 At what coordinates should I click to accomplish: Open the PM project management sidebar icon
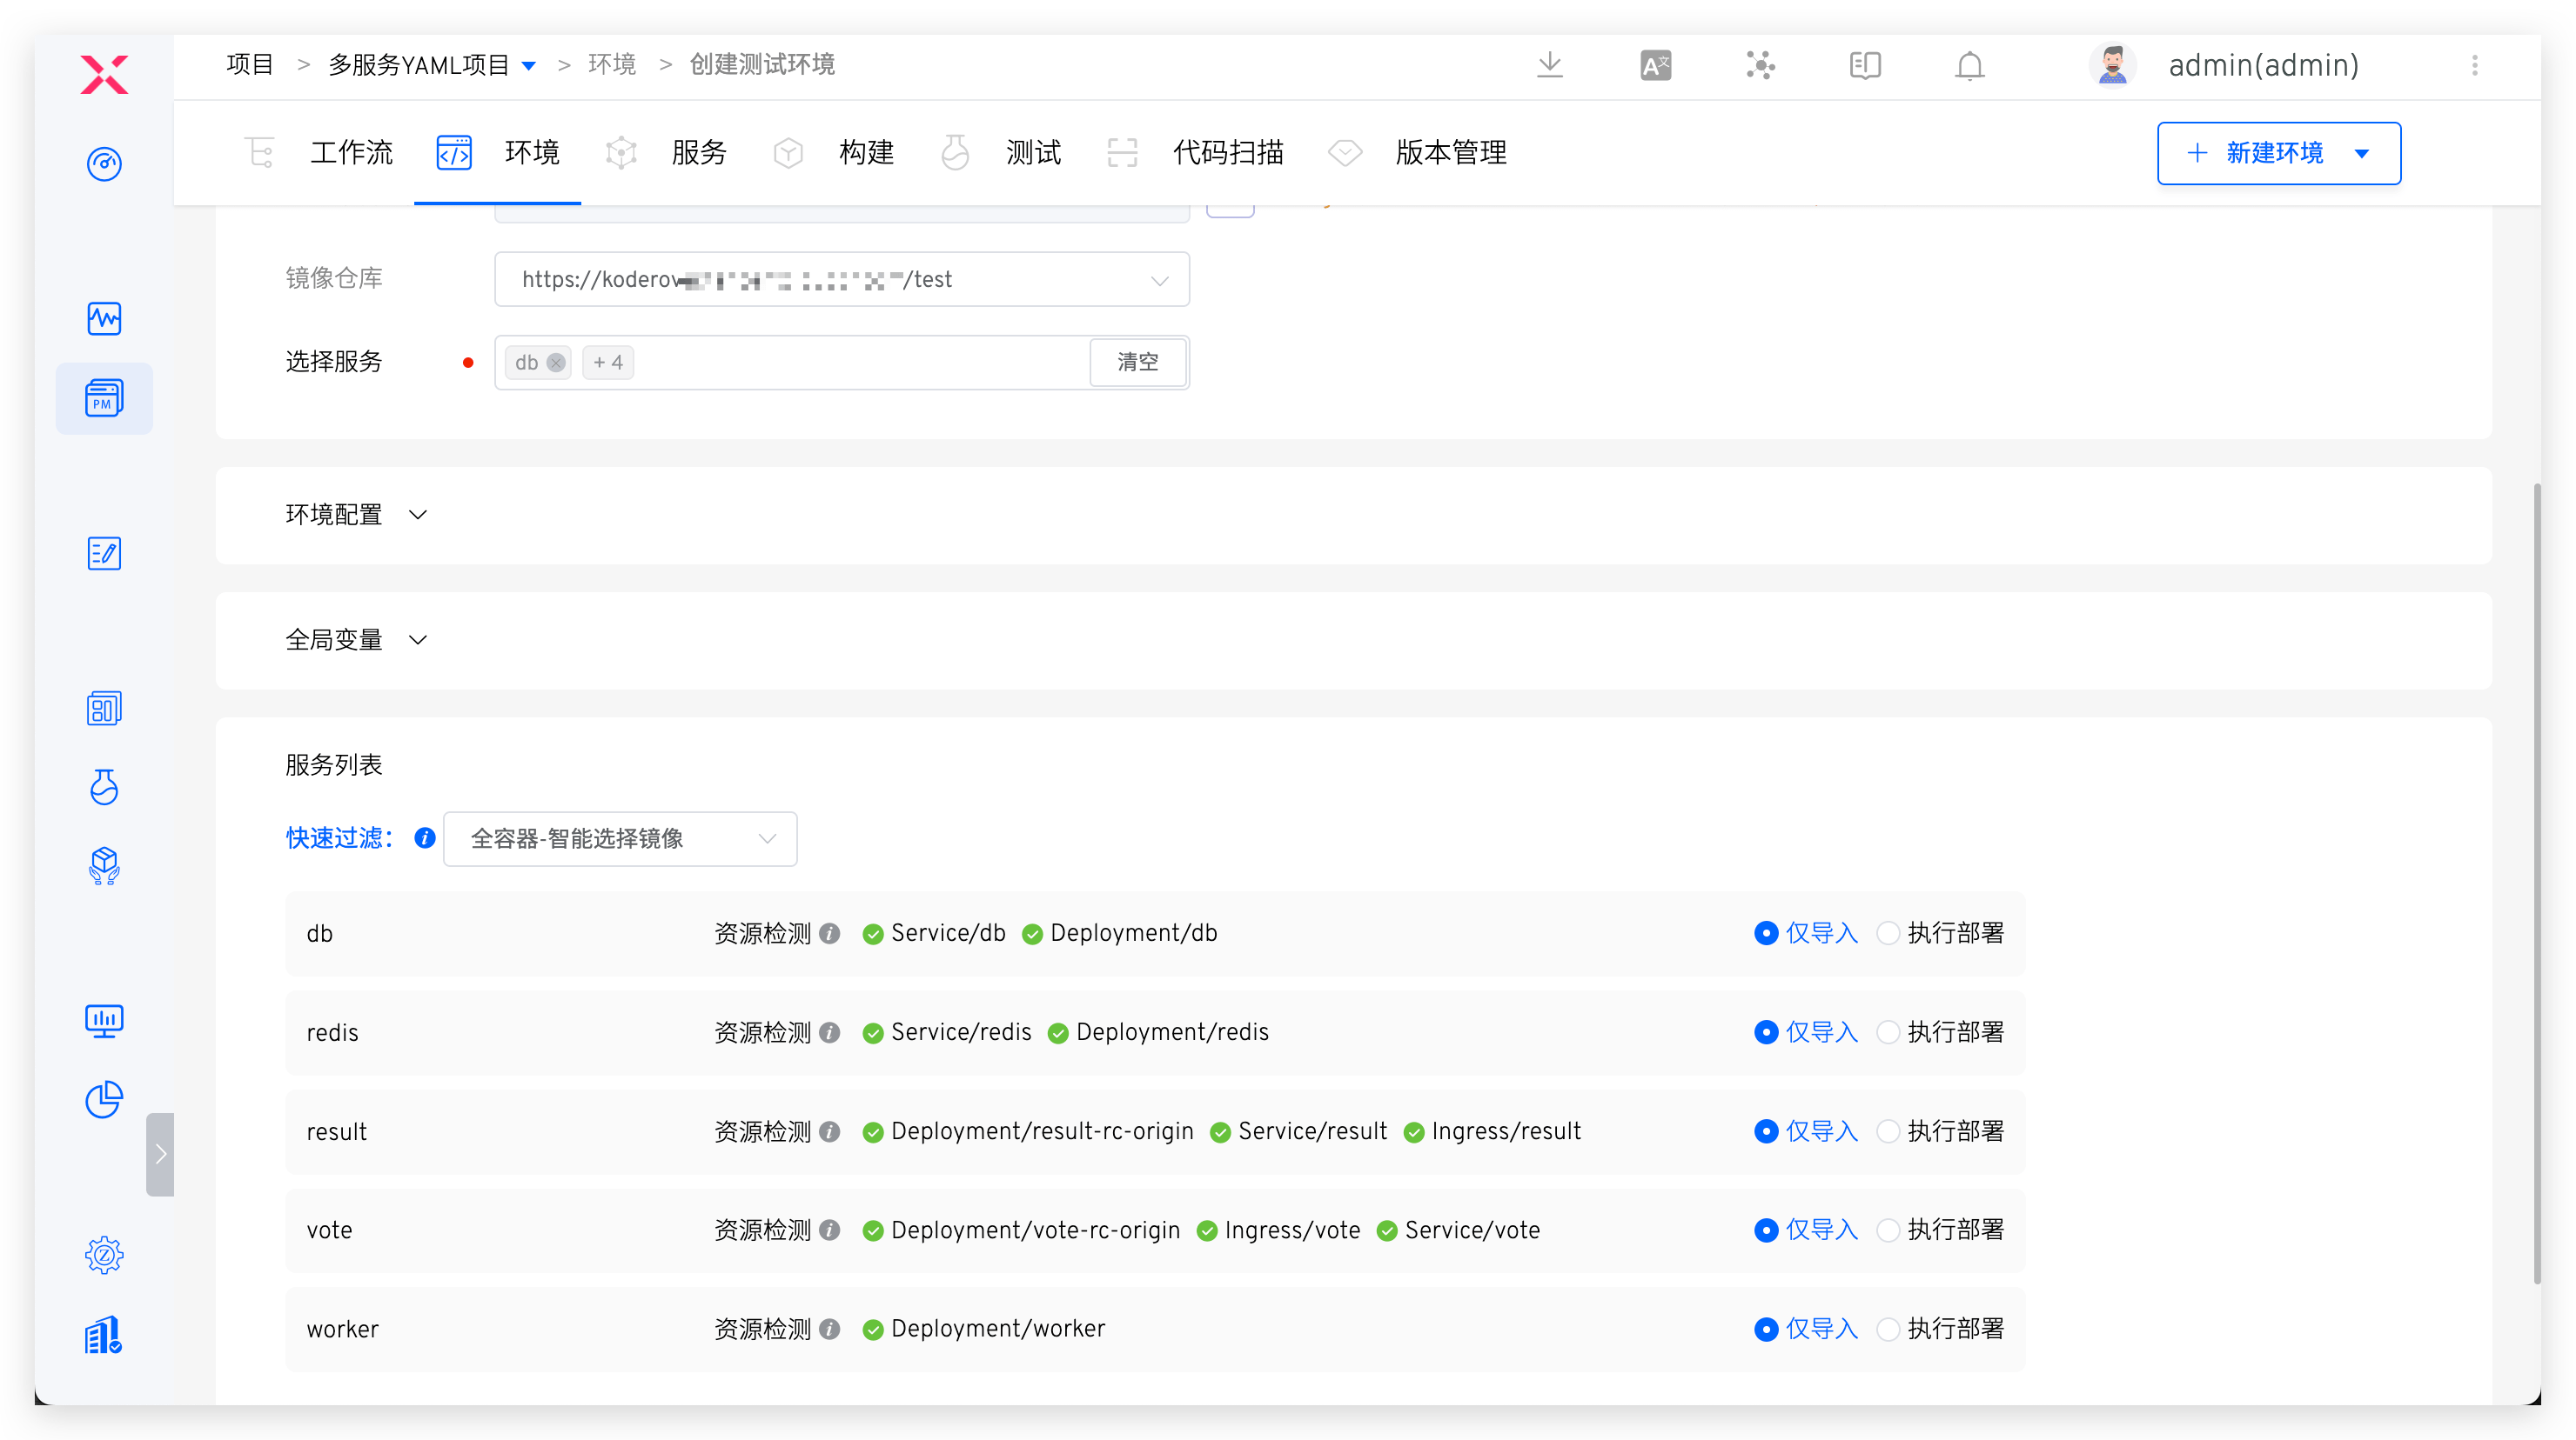coord(104,397)
